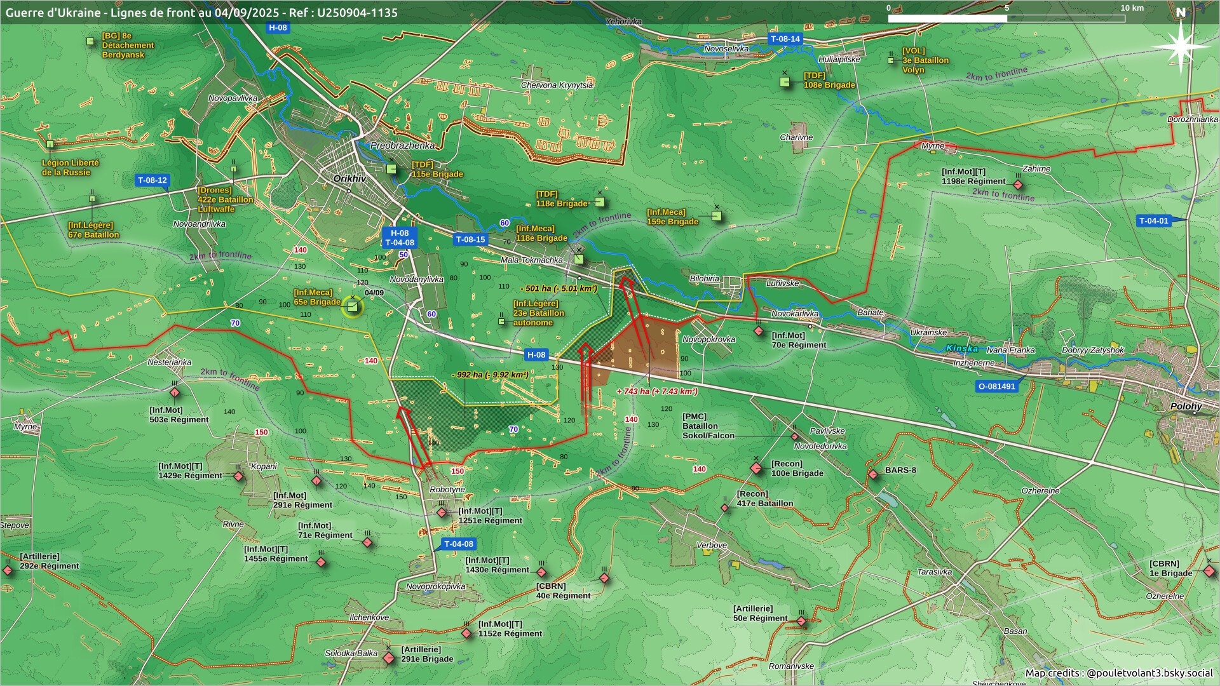Select the 70e Régiment red diamond marker
The image size is (1220, 686).
point(759,332)
